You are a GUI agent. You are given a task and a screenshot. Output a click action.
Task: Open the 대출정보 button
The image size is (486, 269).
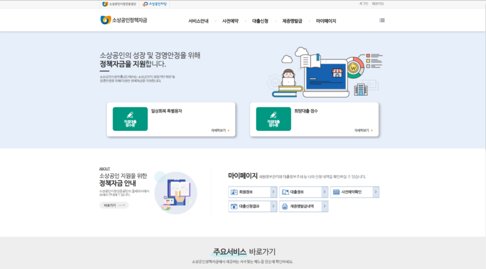point(304,192)
